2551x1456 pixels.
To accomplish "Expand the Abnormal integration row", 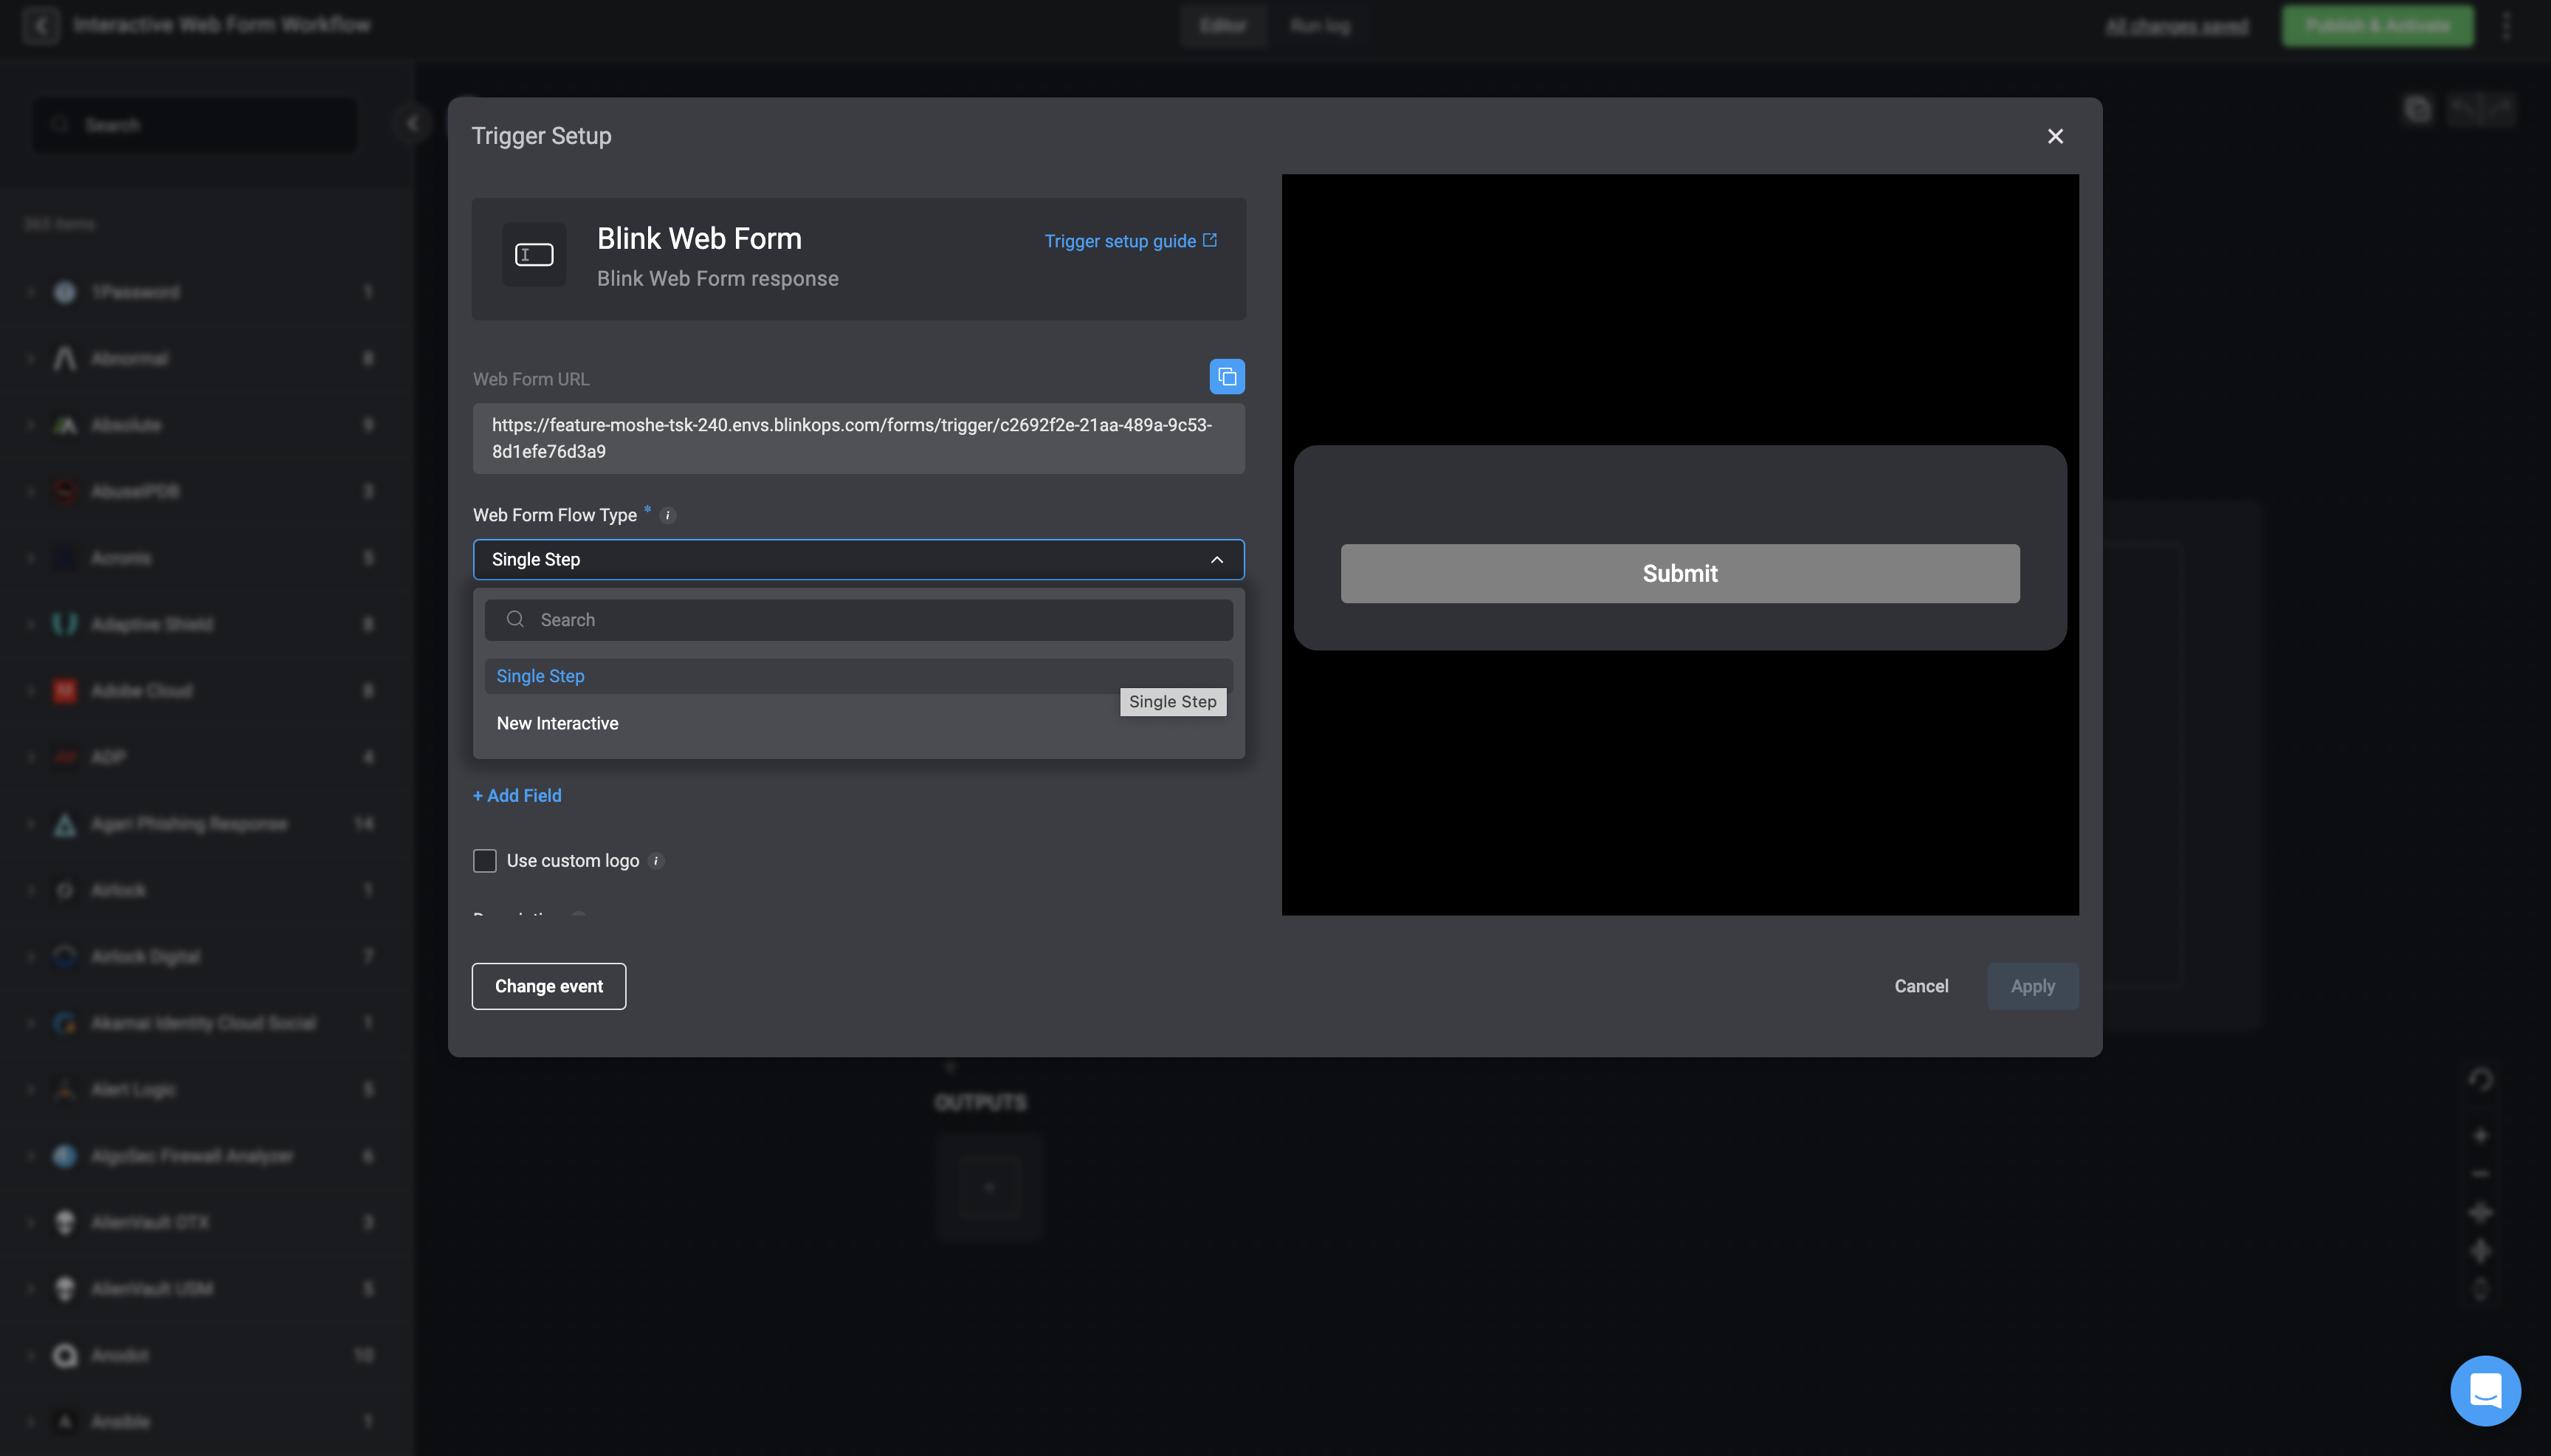I will tap(30, 358).
